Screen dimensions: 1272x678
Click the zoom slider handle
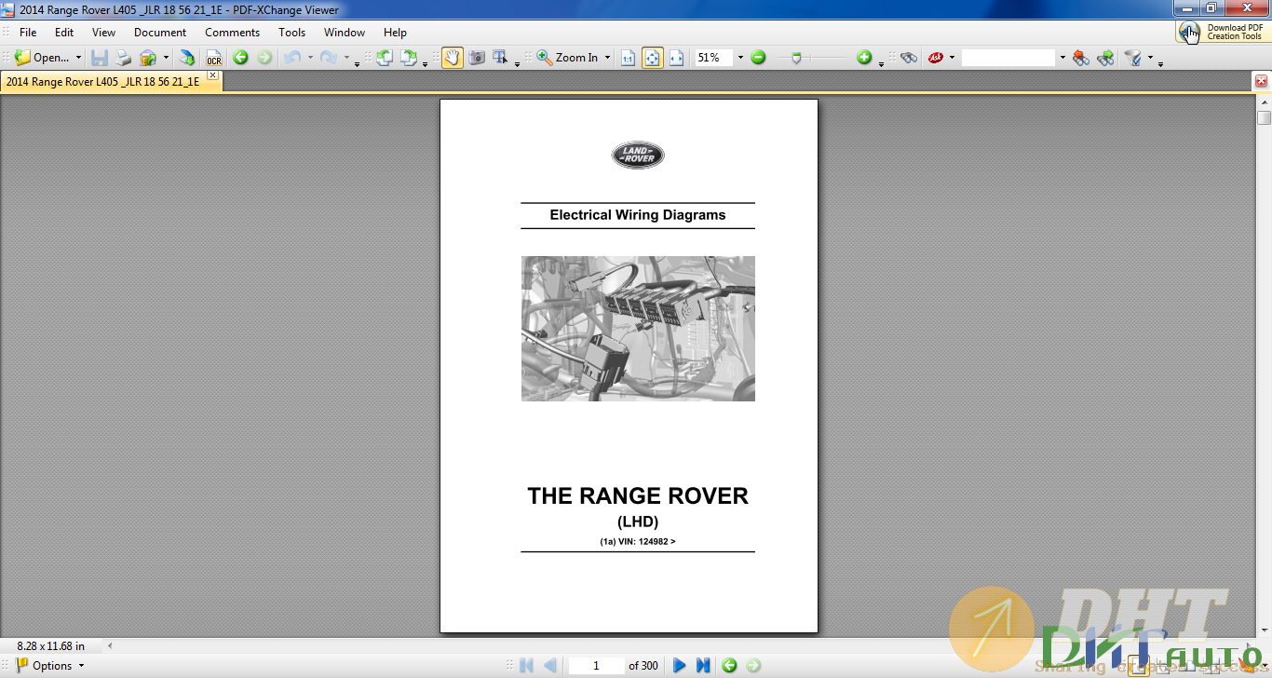(x=796, y=58)
